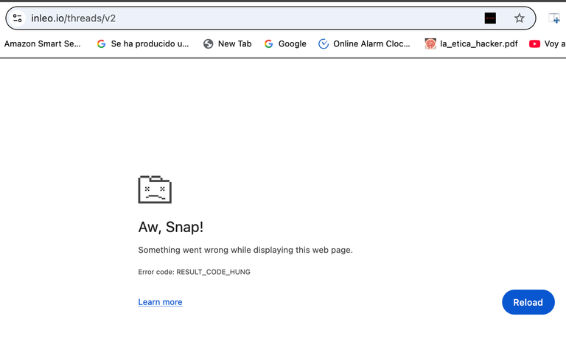
Task: Click the red YouTube icon bookmark
Action: [x=534, y=43]
